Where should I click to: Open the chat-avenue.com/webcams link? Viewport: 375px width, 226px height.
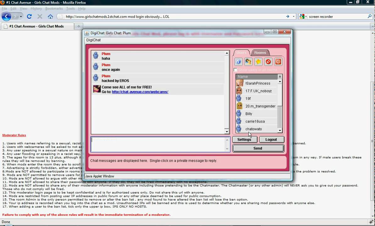(140, 92)
